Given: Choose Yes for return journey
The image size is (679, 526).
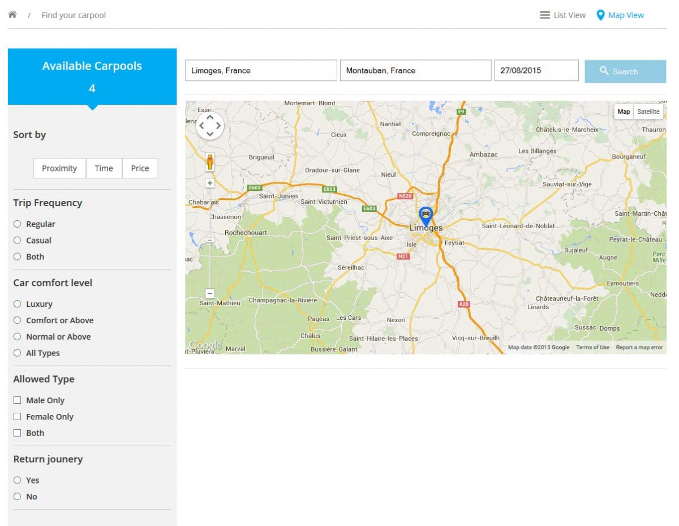Looking at the screenshot, I should click(17, 480).
